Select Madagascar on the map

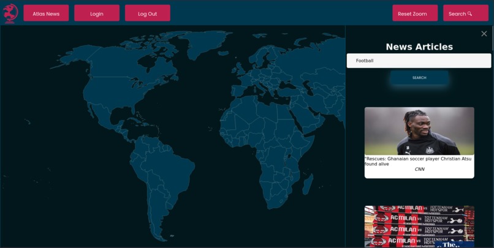click(308, 185)
